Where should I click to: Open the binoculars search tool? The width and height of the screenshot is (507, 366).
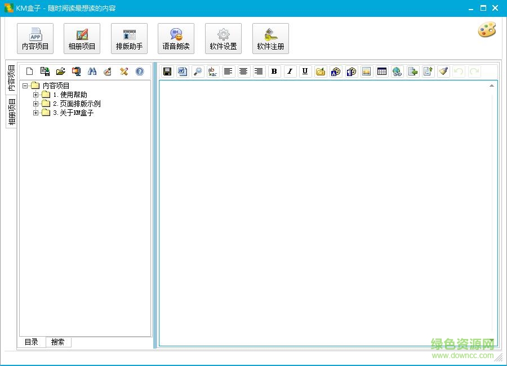(92, 72)
